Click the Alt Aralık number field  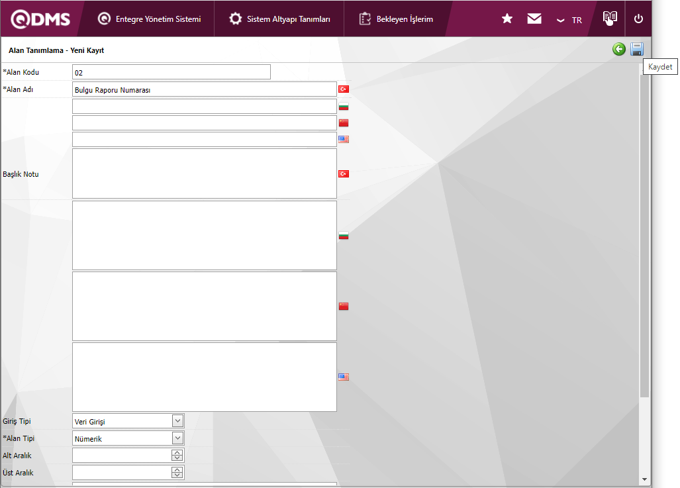[x=122, y=456]
